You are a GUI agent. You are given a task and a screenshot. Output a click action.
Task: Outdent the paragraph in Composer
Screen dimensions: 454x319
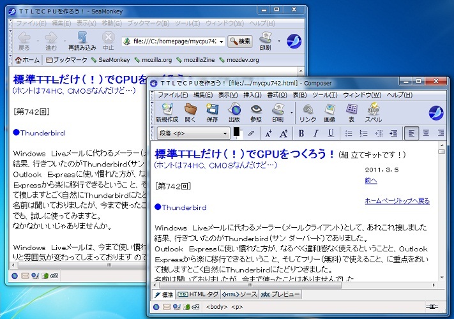[379, 133]
